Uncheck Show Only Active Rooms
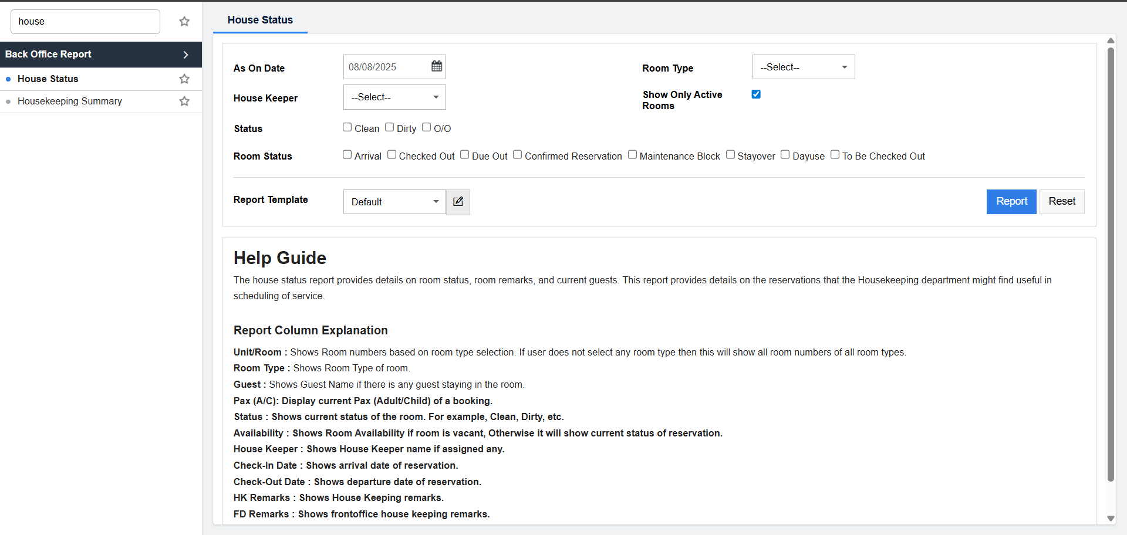1127x535 pixels. click(756, 94)
